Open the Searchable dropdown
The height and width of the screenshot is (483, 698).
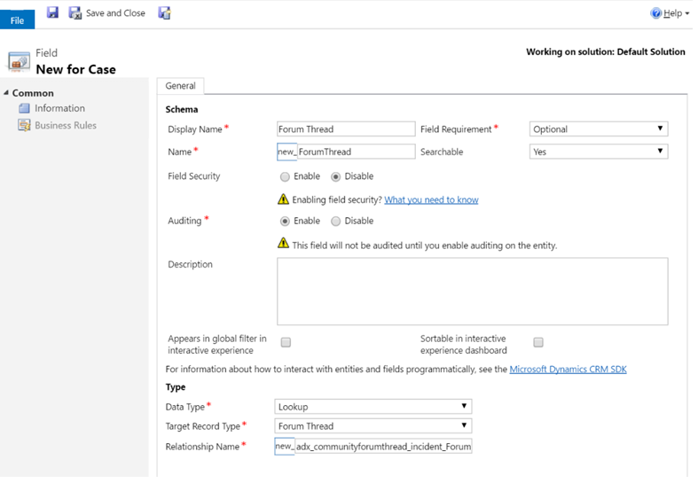tap(599, 152)
